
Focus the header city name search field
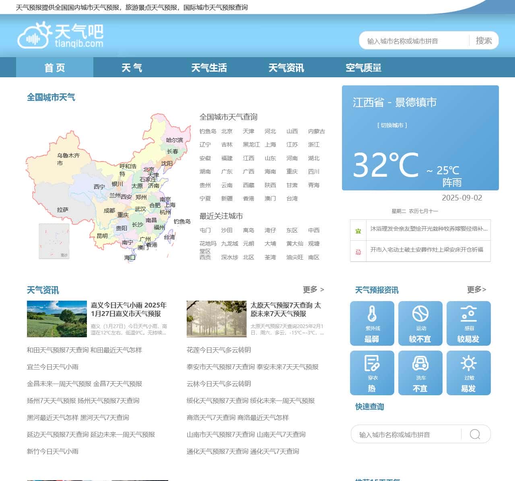[x=414, y=41]
